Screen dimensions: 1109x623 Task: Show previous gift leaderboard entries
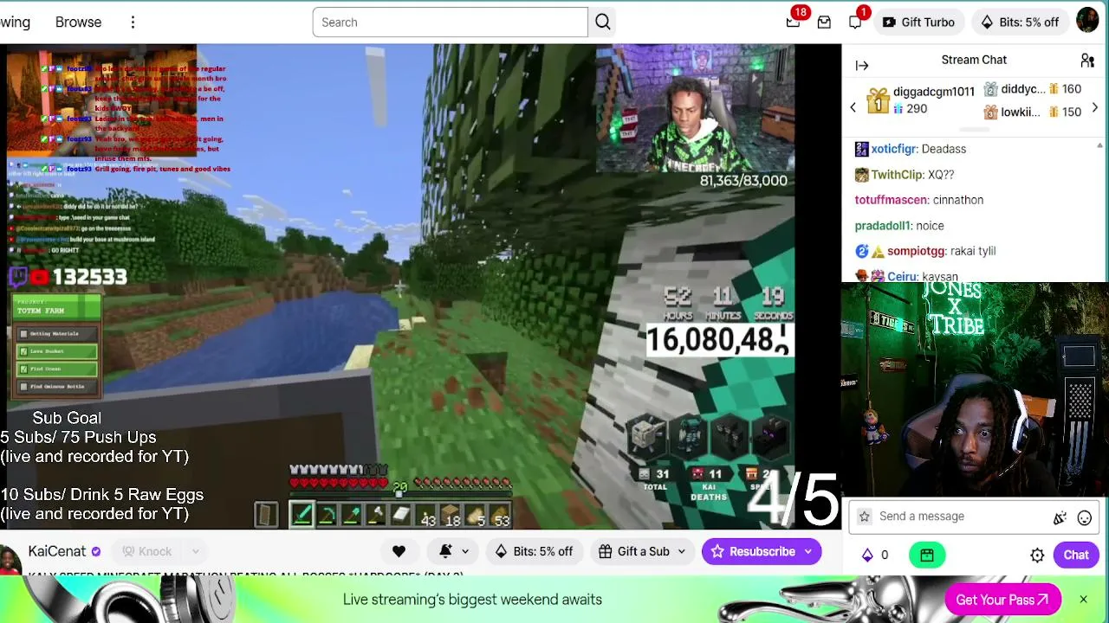point(853,107)
